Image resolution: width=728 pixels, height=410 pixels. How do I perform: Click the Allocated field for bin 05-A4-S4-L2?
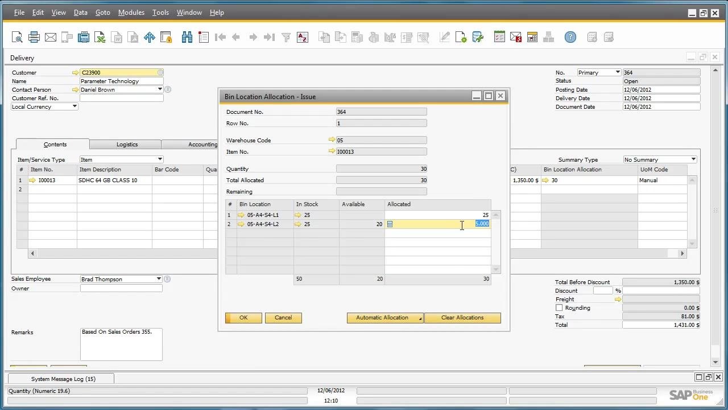click(x=437, y=224)
